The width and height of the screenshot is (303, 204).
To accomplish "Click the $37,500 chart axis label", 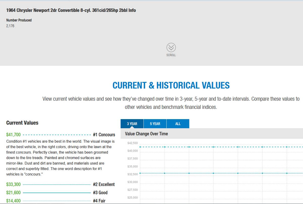I will tap(133, 159).
